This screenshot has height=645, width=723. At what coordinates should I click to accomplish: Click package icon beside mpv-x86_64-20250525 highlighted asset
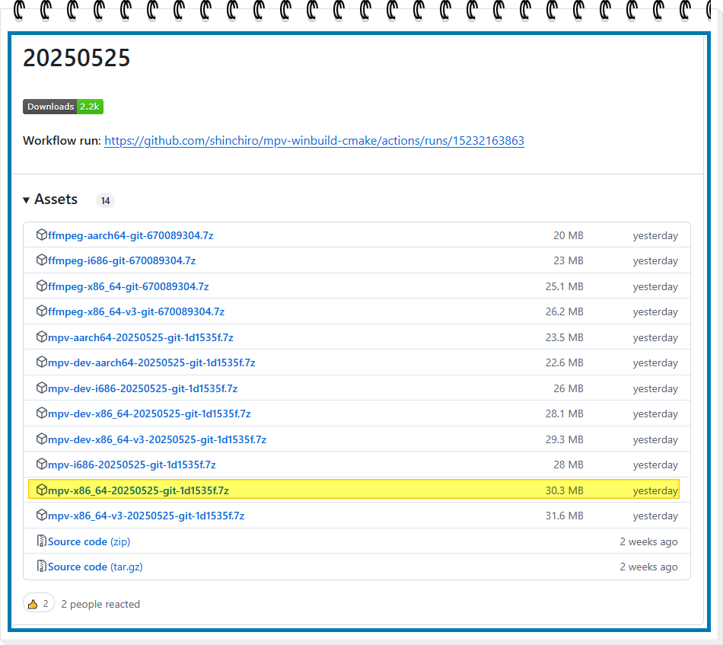42,490
